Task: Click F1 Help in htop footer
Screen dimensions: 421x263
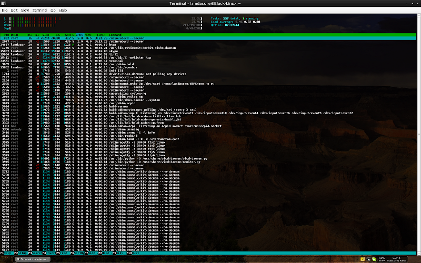Action: pyautogui.click(x=7, y=252)
